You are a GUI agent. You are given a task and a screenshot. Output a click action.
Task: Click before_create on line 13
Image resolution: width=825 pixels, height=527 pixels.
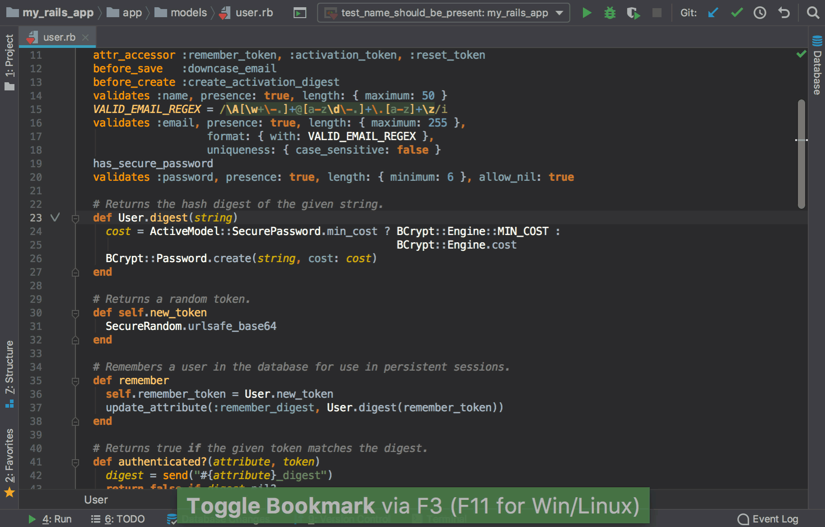134,82
